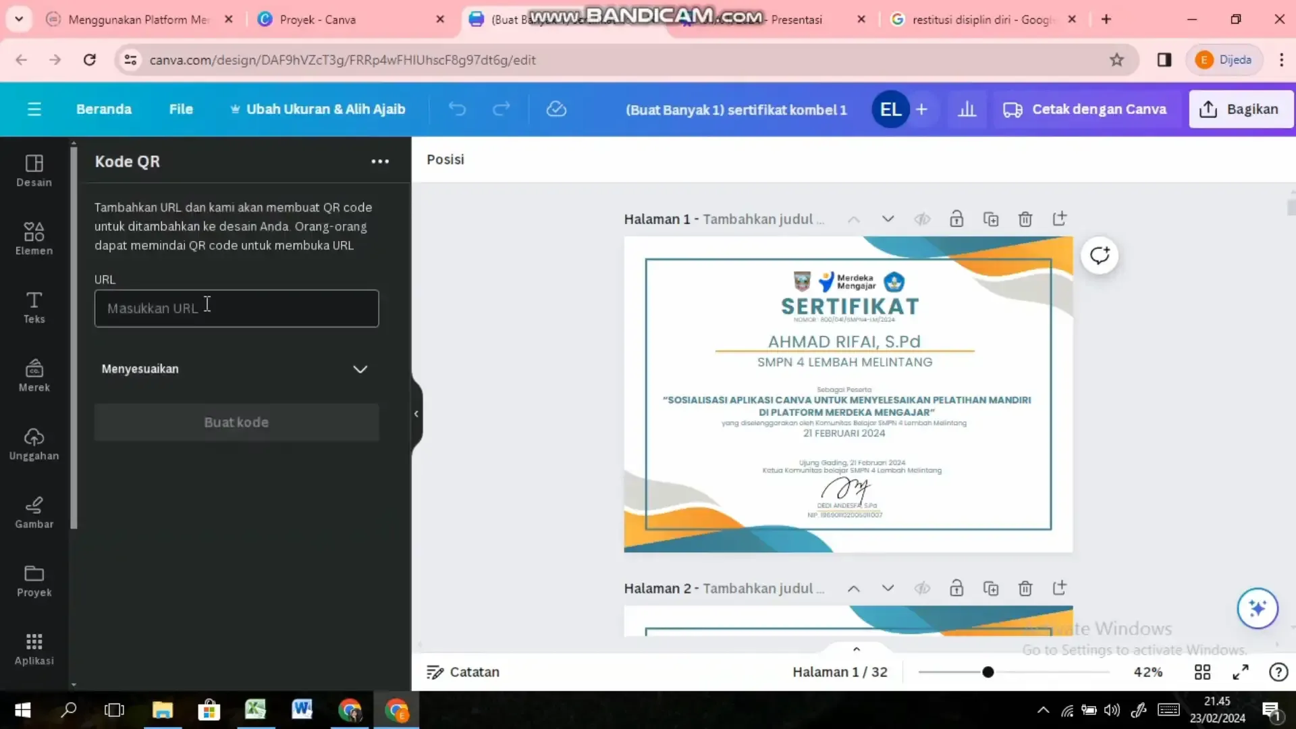Open the hamburger main menu
Viewport: 1296px width, 729px height.
[34, 109]
